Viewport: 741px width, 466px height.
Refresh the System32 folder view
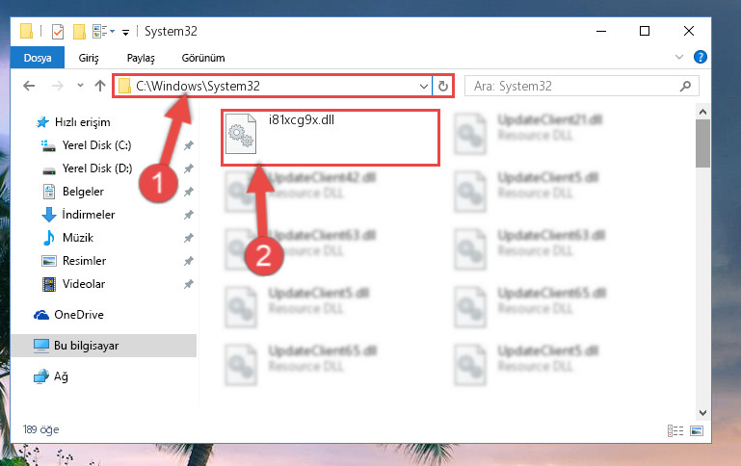coord(443,86)
